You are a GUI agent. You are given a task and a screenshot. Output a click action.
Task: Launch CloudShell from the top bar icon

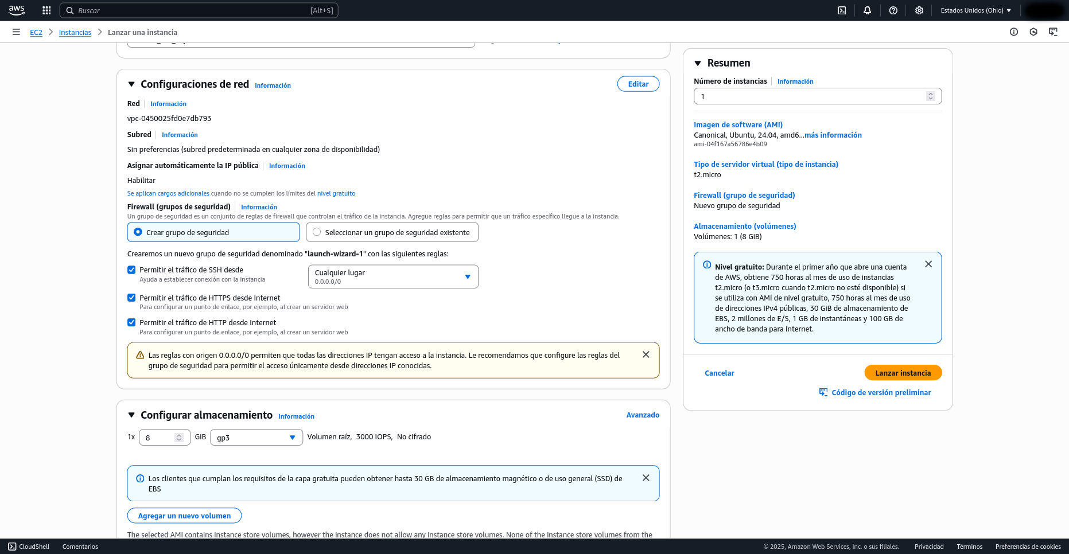[842, 10]
